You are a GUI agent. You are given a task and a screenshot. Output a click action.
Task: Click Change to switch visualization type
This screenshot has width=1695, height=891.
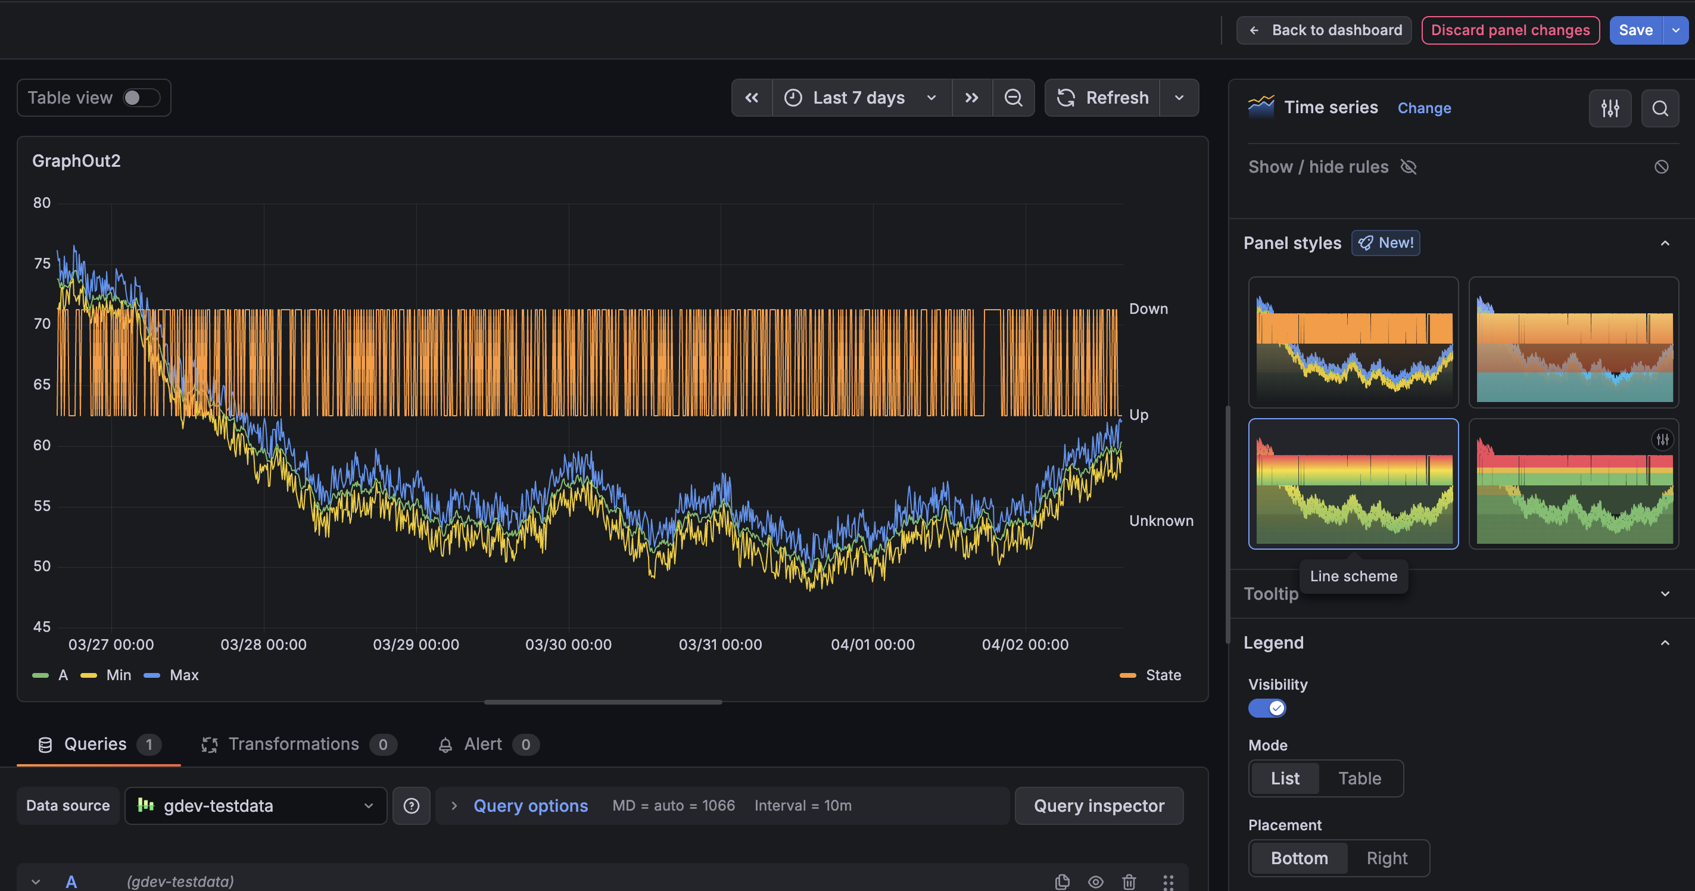1424,108
